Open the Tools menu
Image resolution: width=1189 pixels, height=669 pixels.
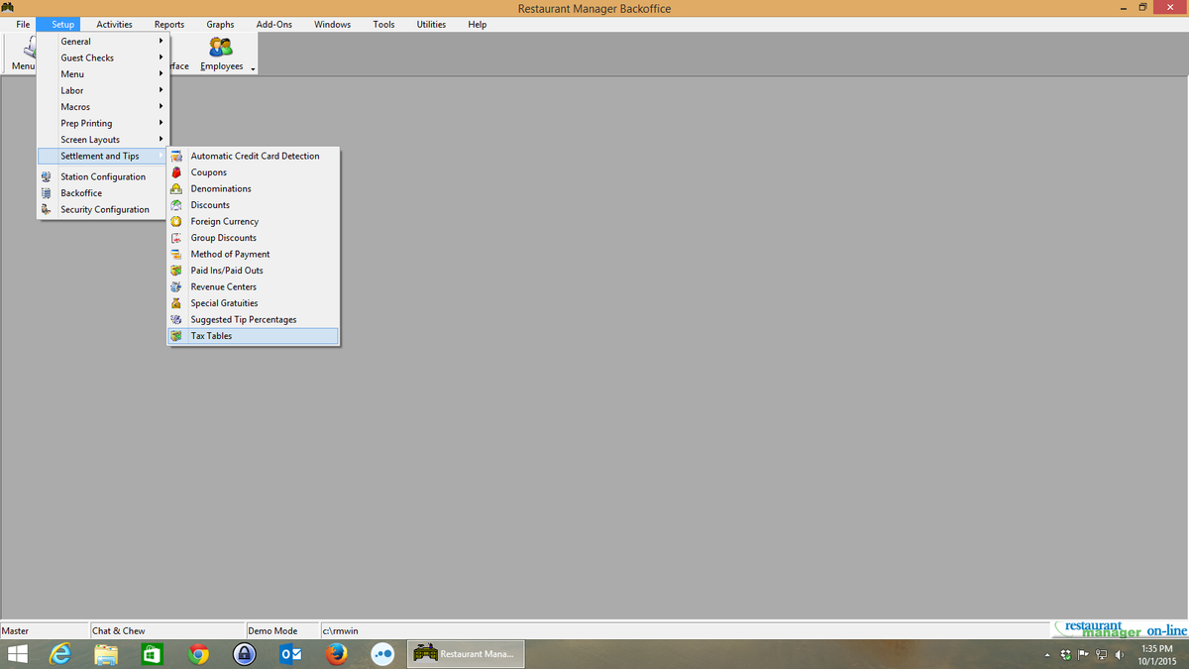[383, 24]
